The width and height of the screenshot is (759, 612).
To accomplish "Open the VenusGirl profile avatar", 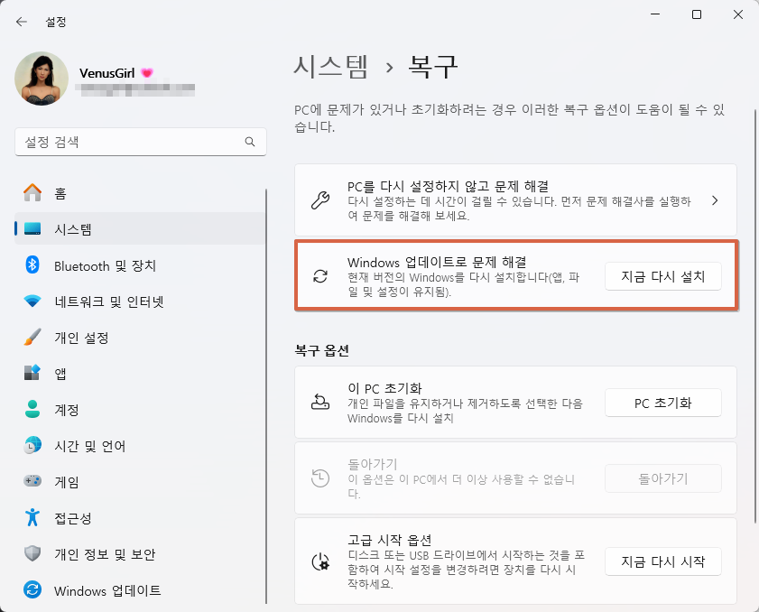I will 42,79.
